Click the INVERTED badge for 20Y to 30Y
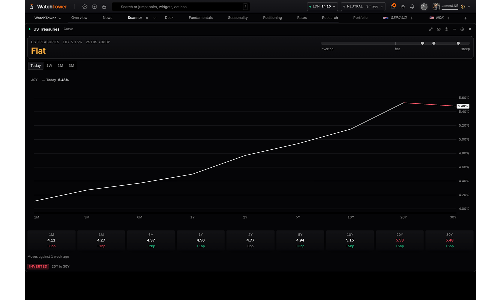The image size is (501, 300). [x=38, y=267]
